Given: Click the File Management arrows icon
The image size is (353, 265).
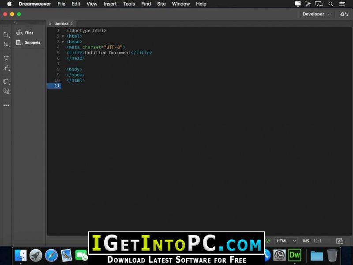Looking at the screenshot, I should [6, 45].
